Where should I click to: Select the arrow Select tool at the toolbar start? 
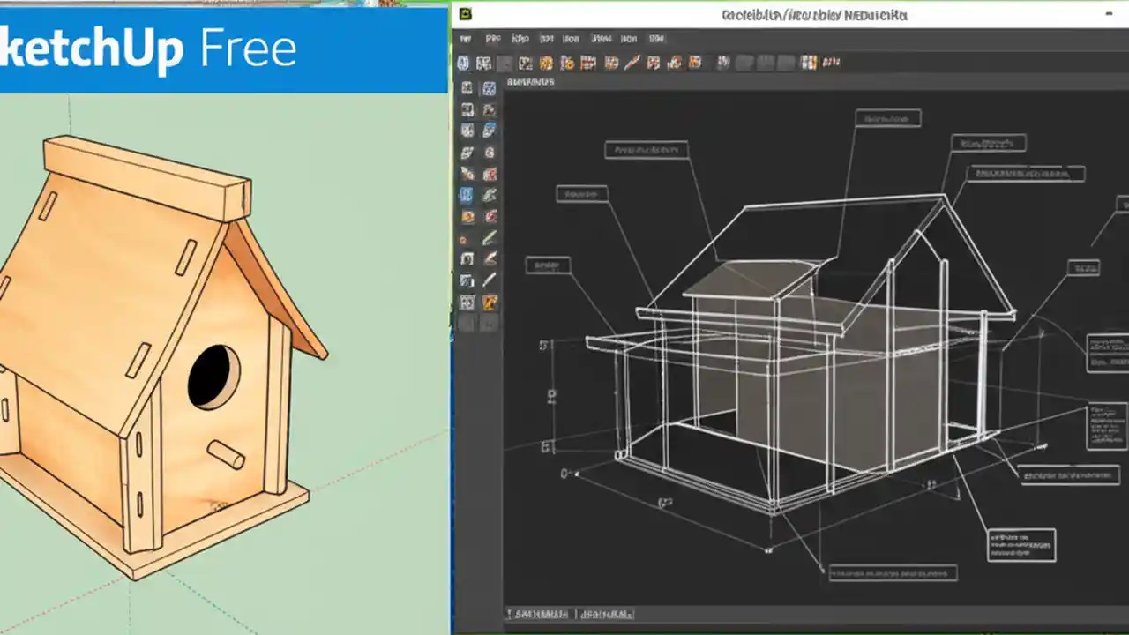coord(463,62)
